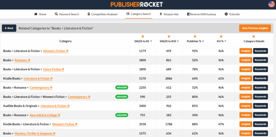Click View Previous Insights button
276x137 pixels.
(255, 28)
